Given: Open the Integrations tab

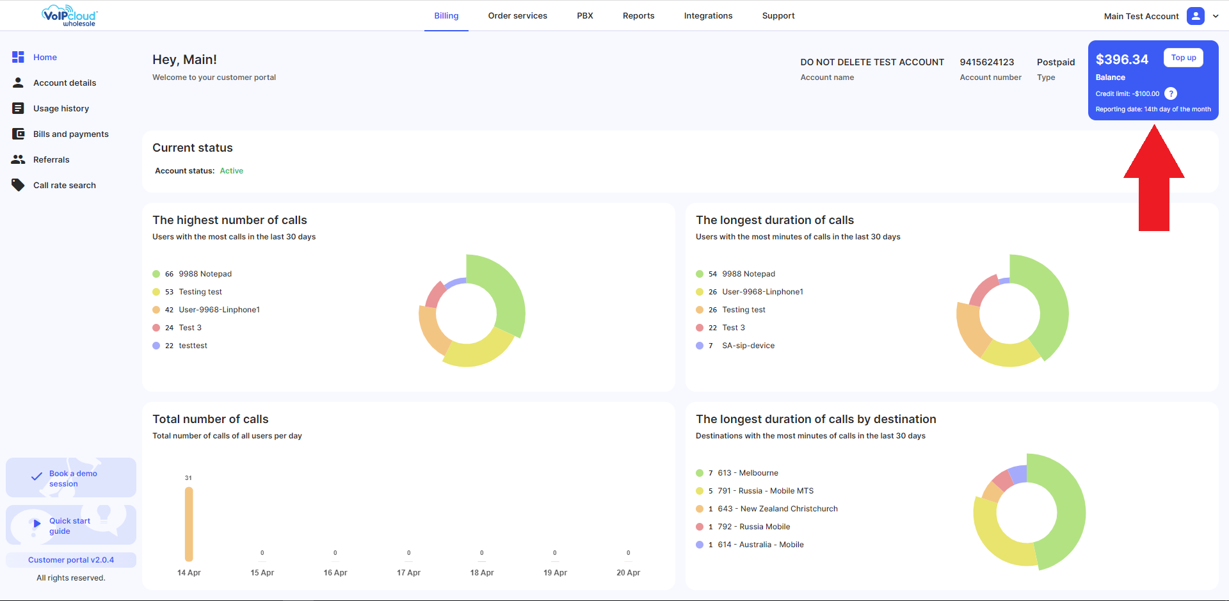Looking at the screenshot, I should pos(708,16).
